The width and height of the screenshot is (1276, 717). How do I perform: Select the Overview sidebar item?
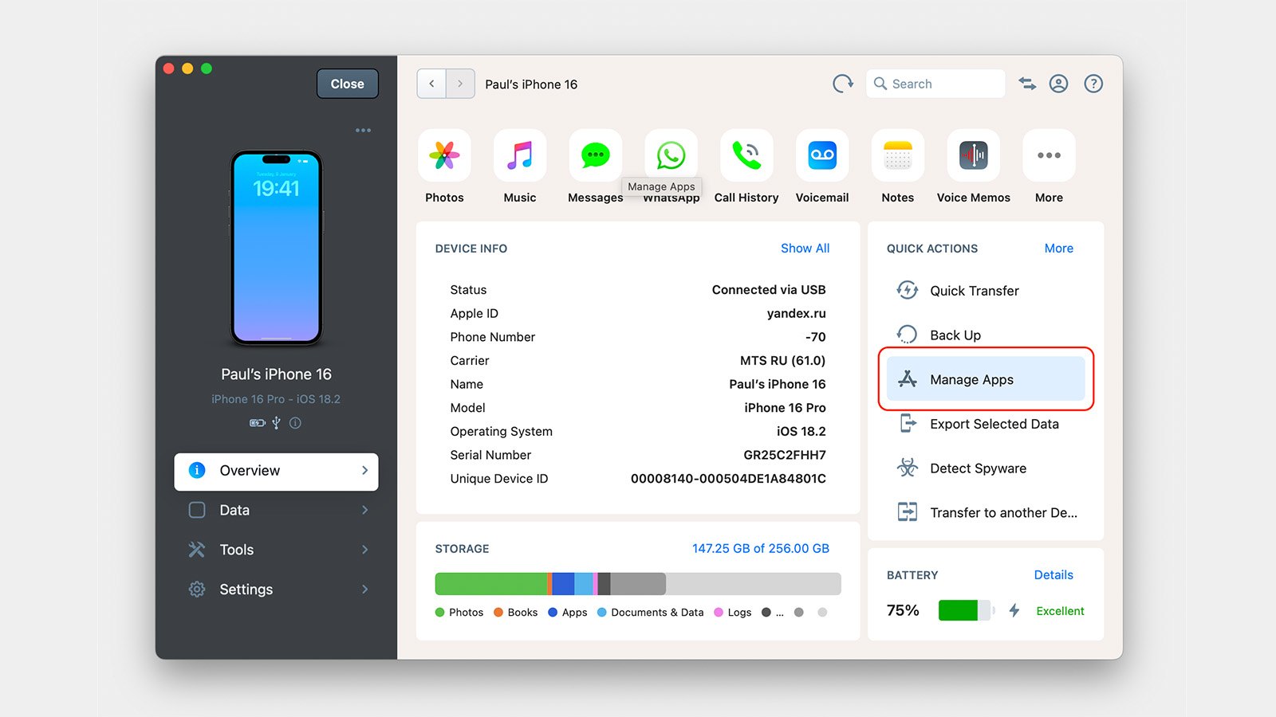[276, 471]
